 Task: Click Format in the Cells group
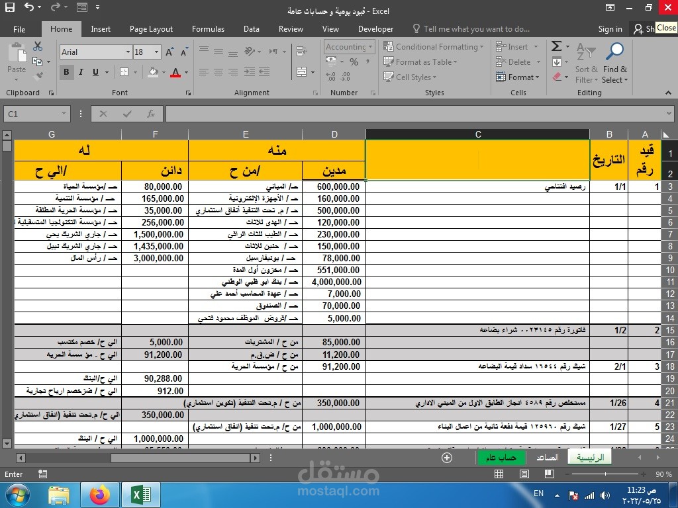(517, 77)
